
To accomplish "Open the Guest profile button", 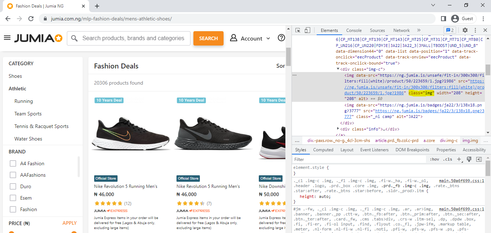I will pos(463,19).
